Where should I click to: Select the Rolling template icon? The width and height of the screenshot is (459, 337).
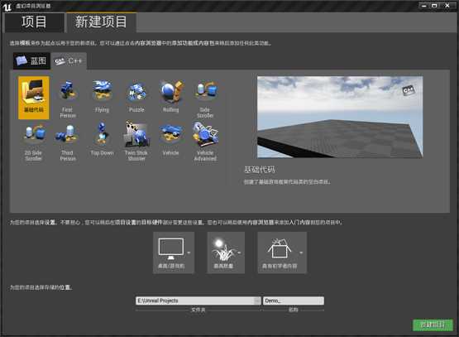(170, 98)
